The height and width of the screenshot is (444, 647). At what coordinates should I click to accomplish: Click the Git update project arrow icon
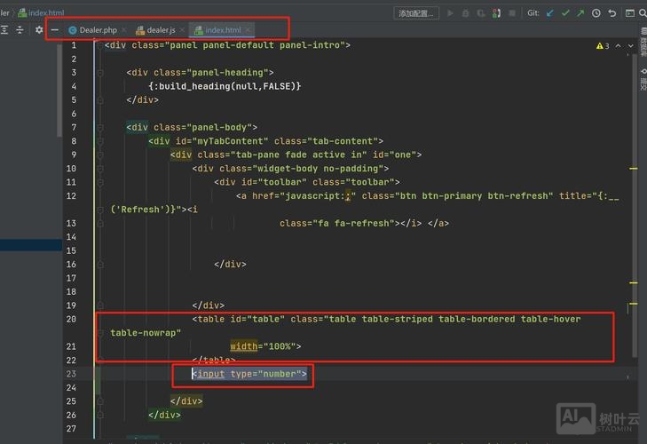(550, 13)
